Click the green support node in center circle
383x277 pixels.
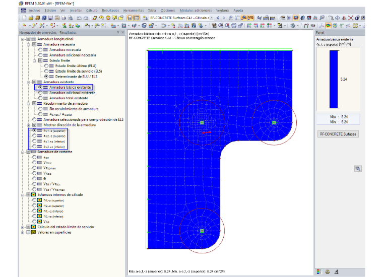(202, 122)
